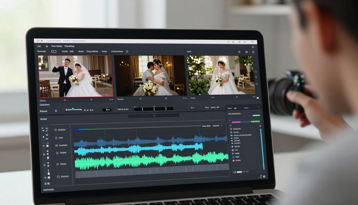358x205 pixels.
Task: Pick the pink color swatch in the side panel
Action: click(236, 122)
